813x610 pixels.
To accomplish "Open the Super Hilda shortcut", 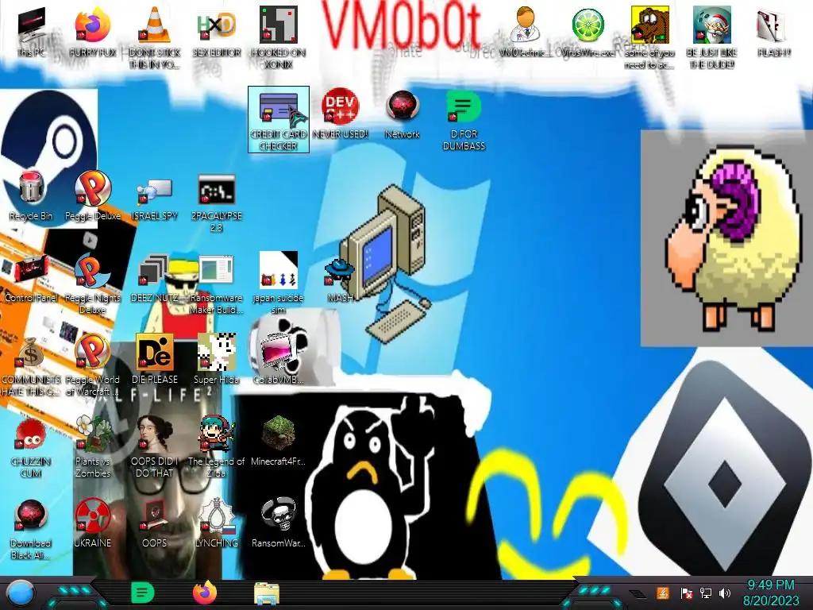I will click(217, 360).
